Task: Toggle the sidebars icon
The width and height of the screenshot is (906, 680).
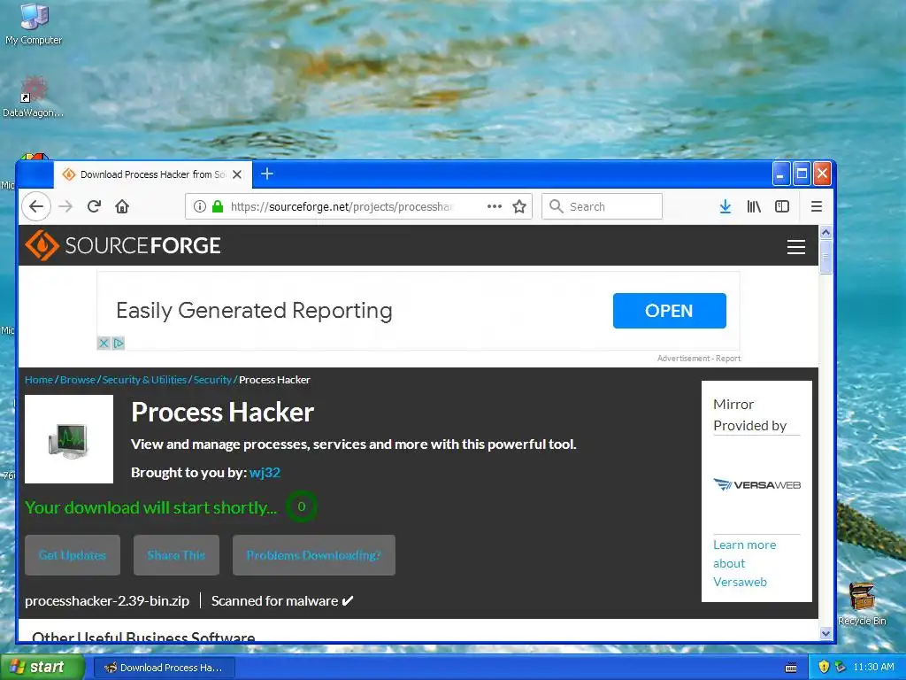Action: [782, 206]
